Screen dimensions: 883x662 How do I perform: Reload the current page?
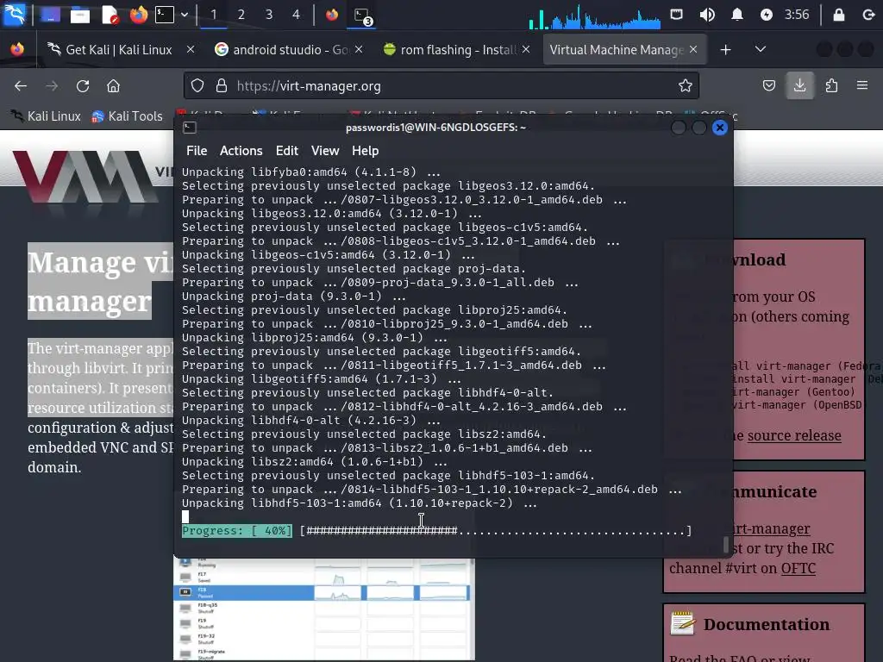83,85
